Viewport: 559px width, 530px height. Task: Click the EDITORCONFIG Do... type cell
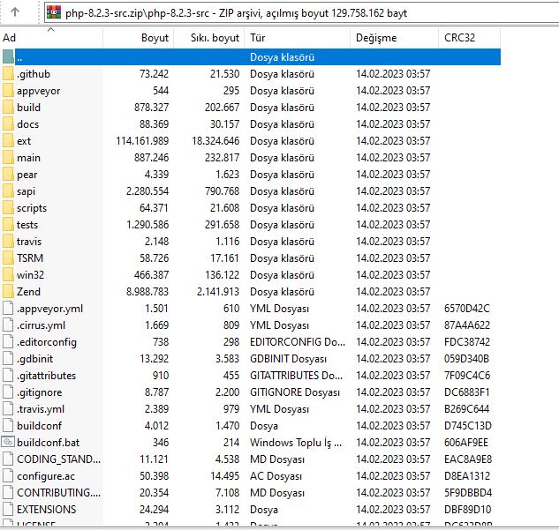298,341
